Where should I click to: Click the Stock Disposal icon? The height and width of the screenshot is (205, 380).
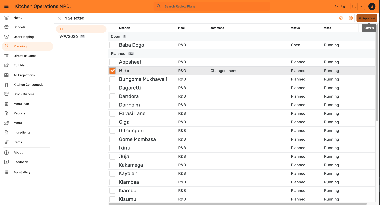point(6,94)
